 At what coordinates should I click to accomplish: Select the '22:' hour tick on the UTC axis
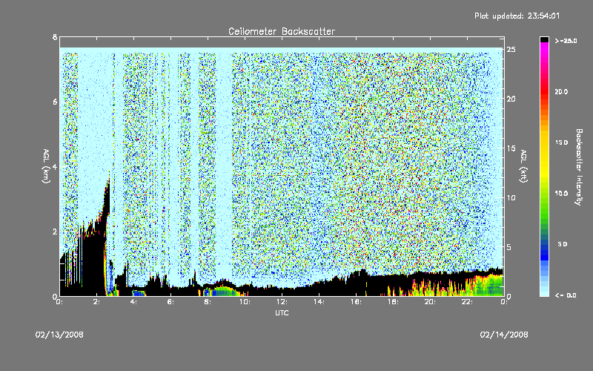(467, 302)
